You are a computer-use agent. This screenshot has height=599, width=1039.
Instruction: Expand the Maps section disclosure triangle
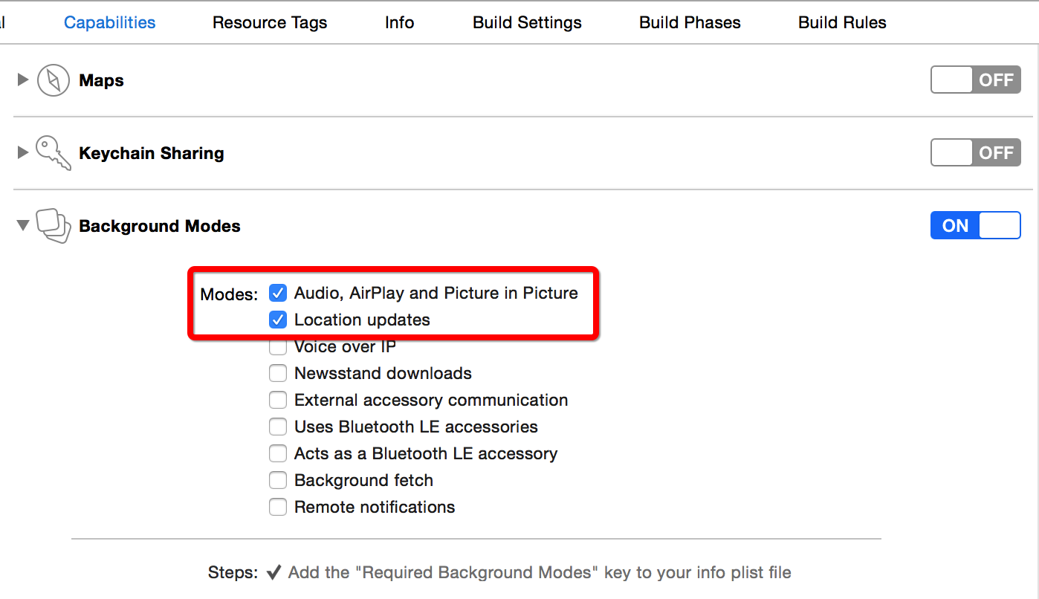(x=23, y=80)
